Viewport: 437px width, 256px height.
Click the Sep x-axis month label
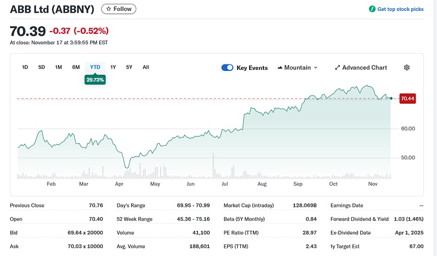coord(298,184)
